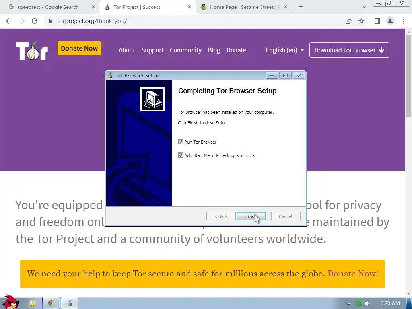412x309 pixels.
Task: Click the scrollbar up arrow
Action: click(x=408, y=32)
